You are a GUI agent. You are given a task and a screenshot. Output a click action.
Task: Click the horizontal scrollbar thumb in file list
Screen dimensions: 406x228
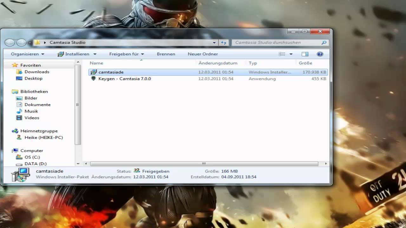click(x=204, y=164)
